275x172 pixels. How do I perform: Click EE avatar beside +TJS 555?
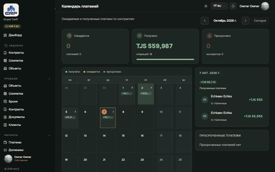click(x=205, y=100)
